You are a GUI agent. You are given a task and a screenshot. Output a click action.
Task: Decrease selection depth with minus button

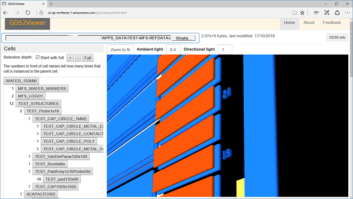77,58
